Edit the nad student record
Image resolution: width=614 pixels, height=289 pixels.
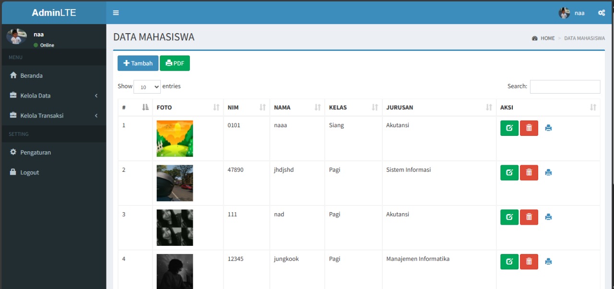[x=509, y=217]
